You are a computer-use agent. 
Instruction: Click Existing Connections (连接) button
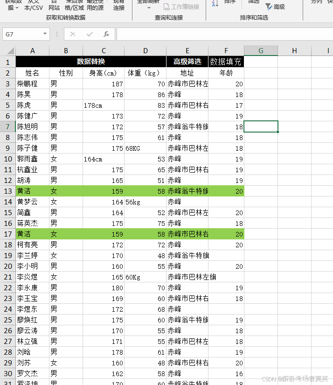coord(119,6)
